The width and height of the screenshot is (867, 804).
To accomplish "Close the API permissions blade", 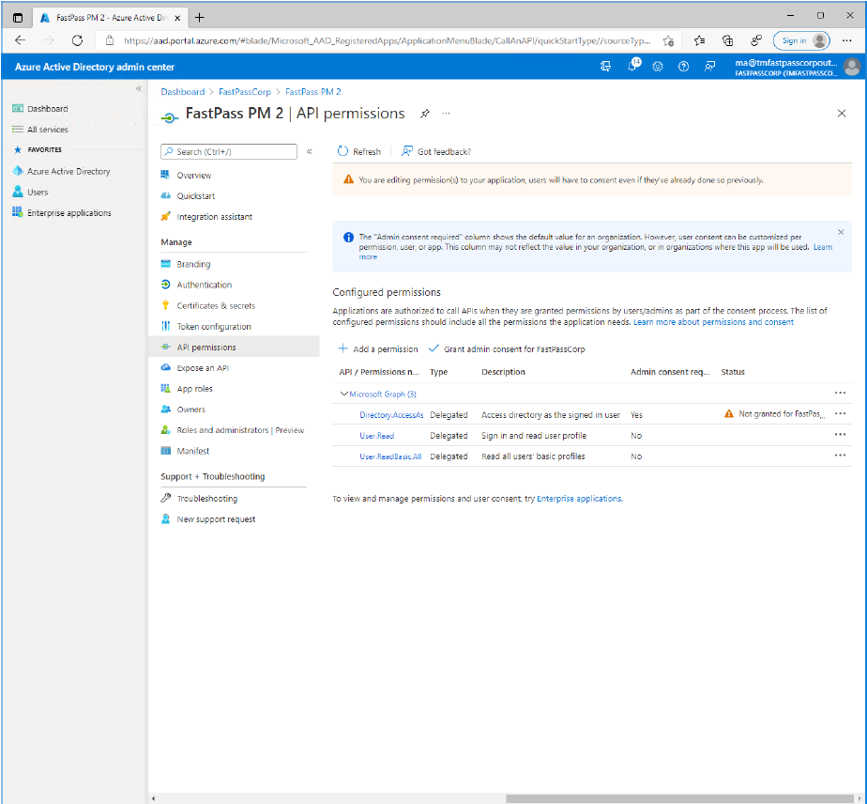I will pyautogui.click(x=841, y=114).
